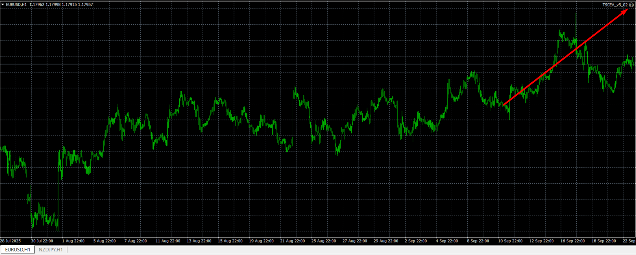Click the 18 Sep 22:00 time label

(604, 241)
